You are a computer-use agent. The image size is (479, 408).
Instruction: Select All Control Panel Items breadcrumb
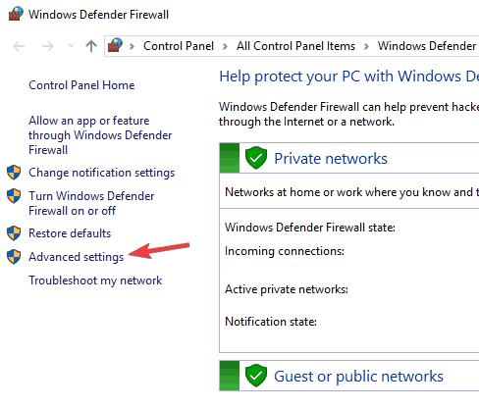coord(295,46)
